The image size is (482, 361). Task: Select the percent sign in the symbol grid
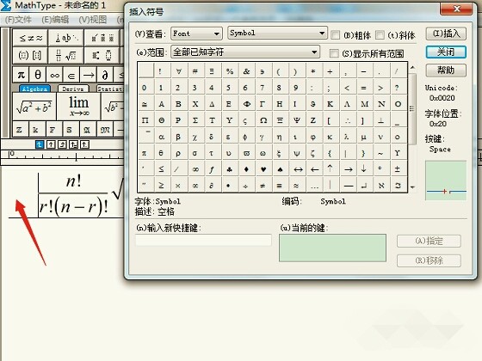pos(229,71)
